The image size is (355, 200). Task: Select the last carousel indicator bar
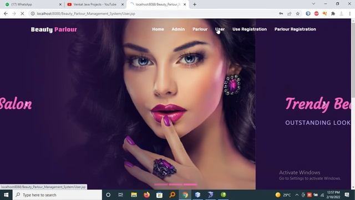point(190,184)
